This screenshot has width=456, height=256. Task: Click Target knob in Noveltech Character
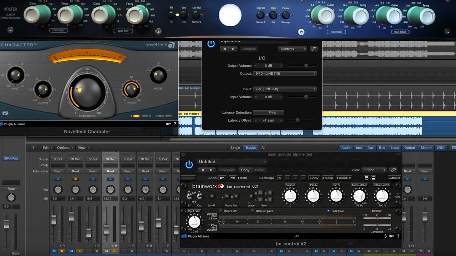pos(131,90)
